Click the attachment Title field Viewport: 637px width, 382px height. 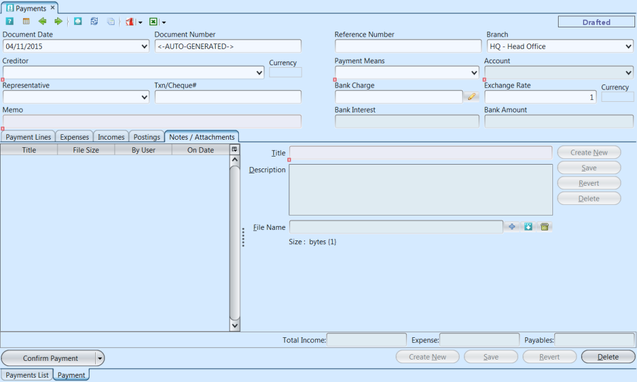(x=421, y=152)
